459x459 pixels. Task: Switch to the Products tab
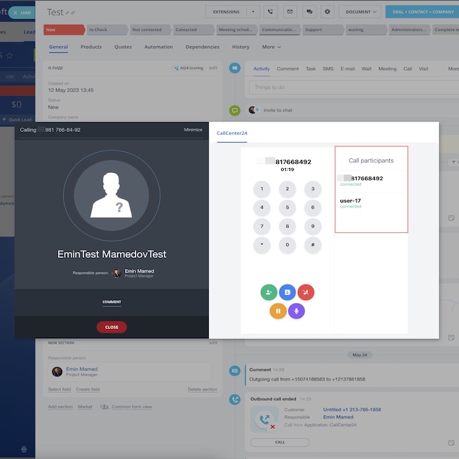coord(91,47)
